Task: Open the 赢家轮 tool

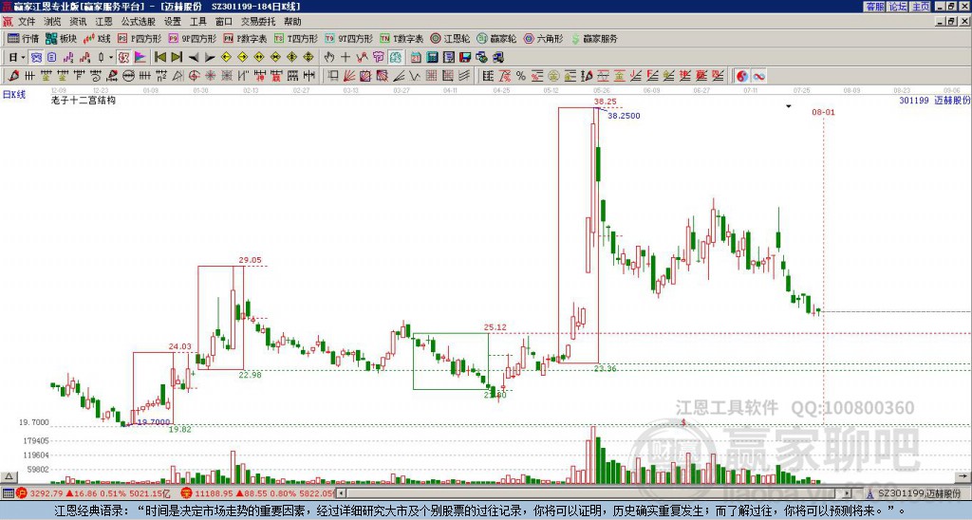Action: [x=496, y=38]
